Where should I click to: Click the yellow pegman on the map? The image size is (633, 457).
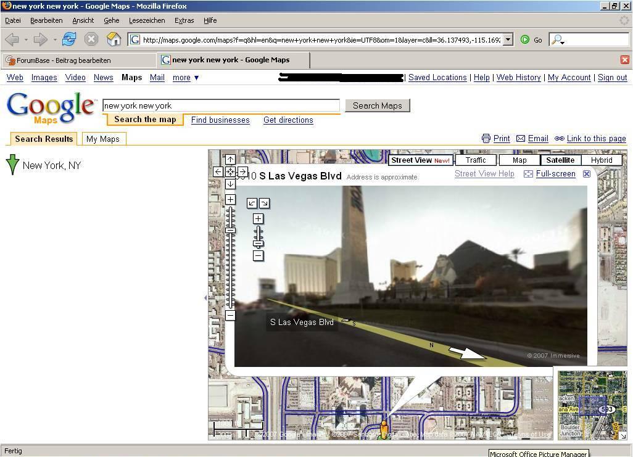384,429
